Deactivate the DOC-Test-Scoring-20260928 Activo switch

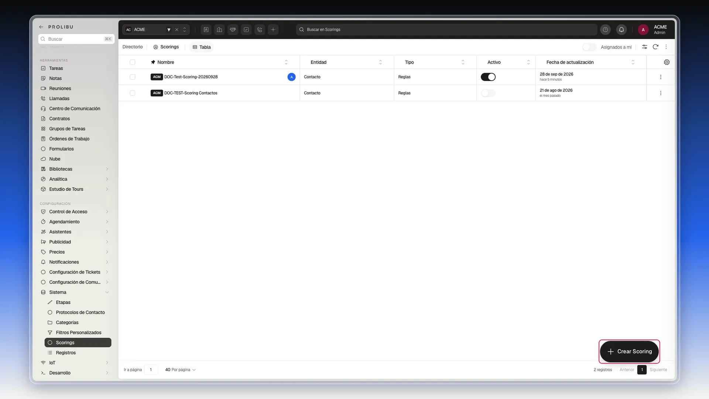(x=488, y=77)
